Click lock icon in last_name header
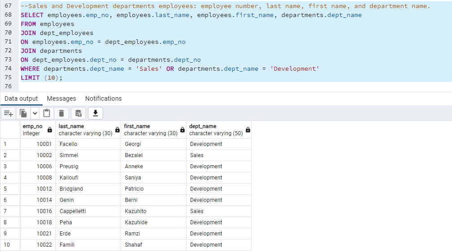This screenshot has width=452, height=252. 117,130
